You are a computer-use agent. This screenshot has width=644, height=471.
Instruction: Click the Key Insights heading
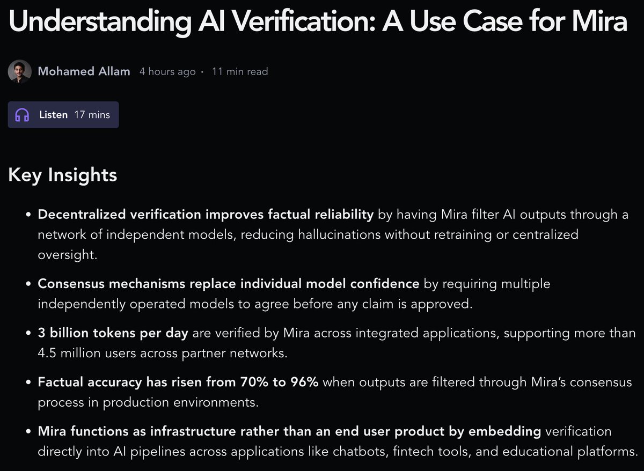tap(62, 175)
